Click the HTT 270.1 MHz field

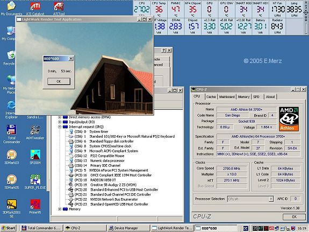(232, 180)
